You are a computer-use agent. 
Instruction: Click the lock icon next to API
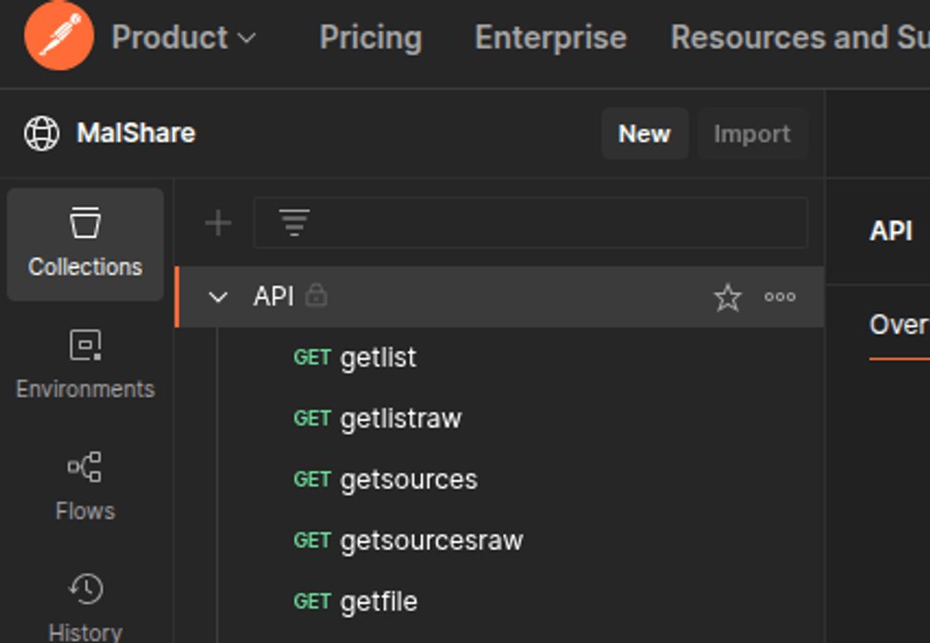(x=316, y=294)
